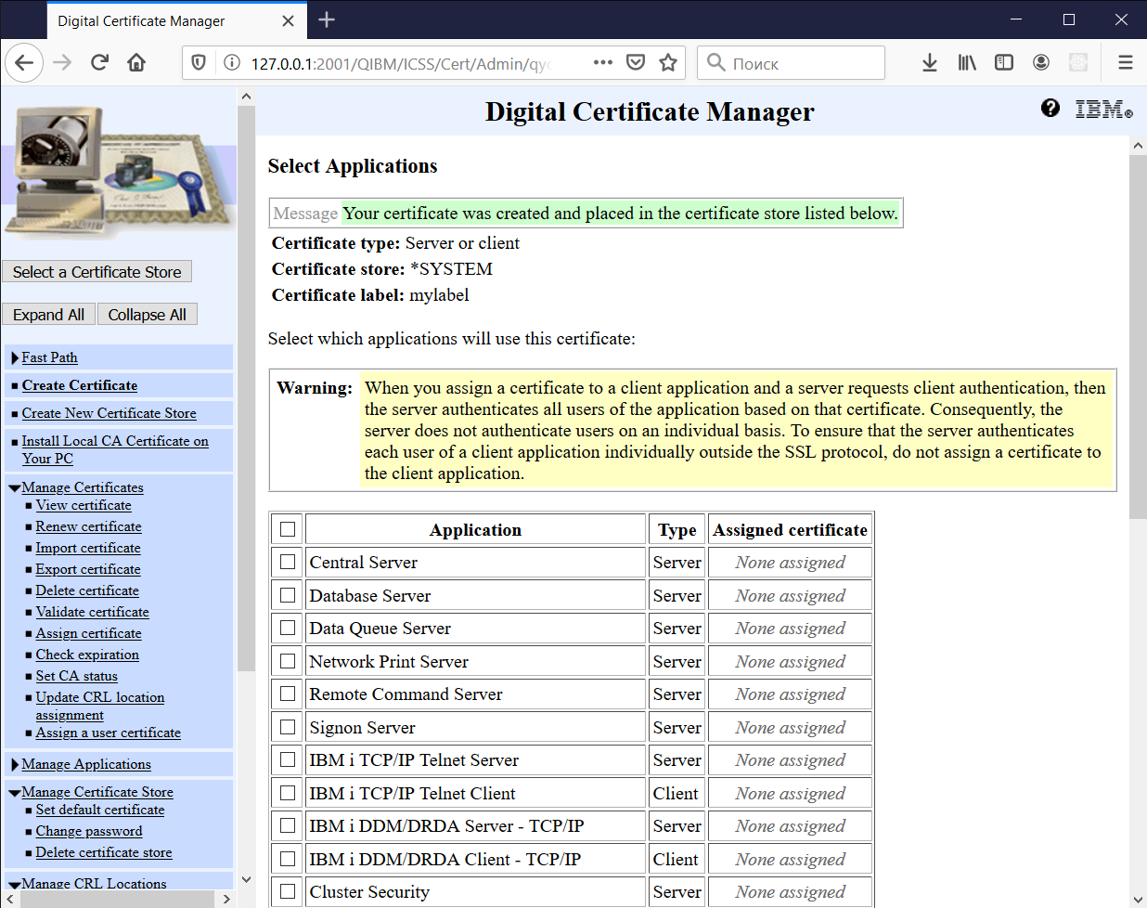Open the Downloads panel
The height and width of the screenshot is (908, 1147).
pos(929,63)
